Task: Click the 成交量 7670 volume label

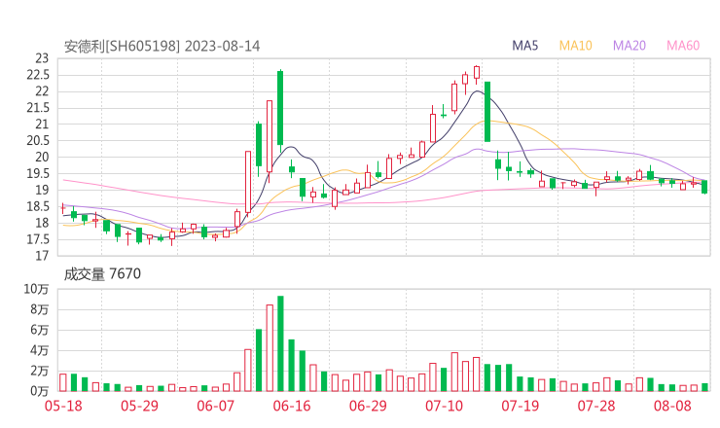Action: [x=102, y=274]
